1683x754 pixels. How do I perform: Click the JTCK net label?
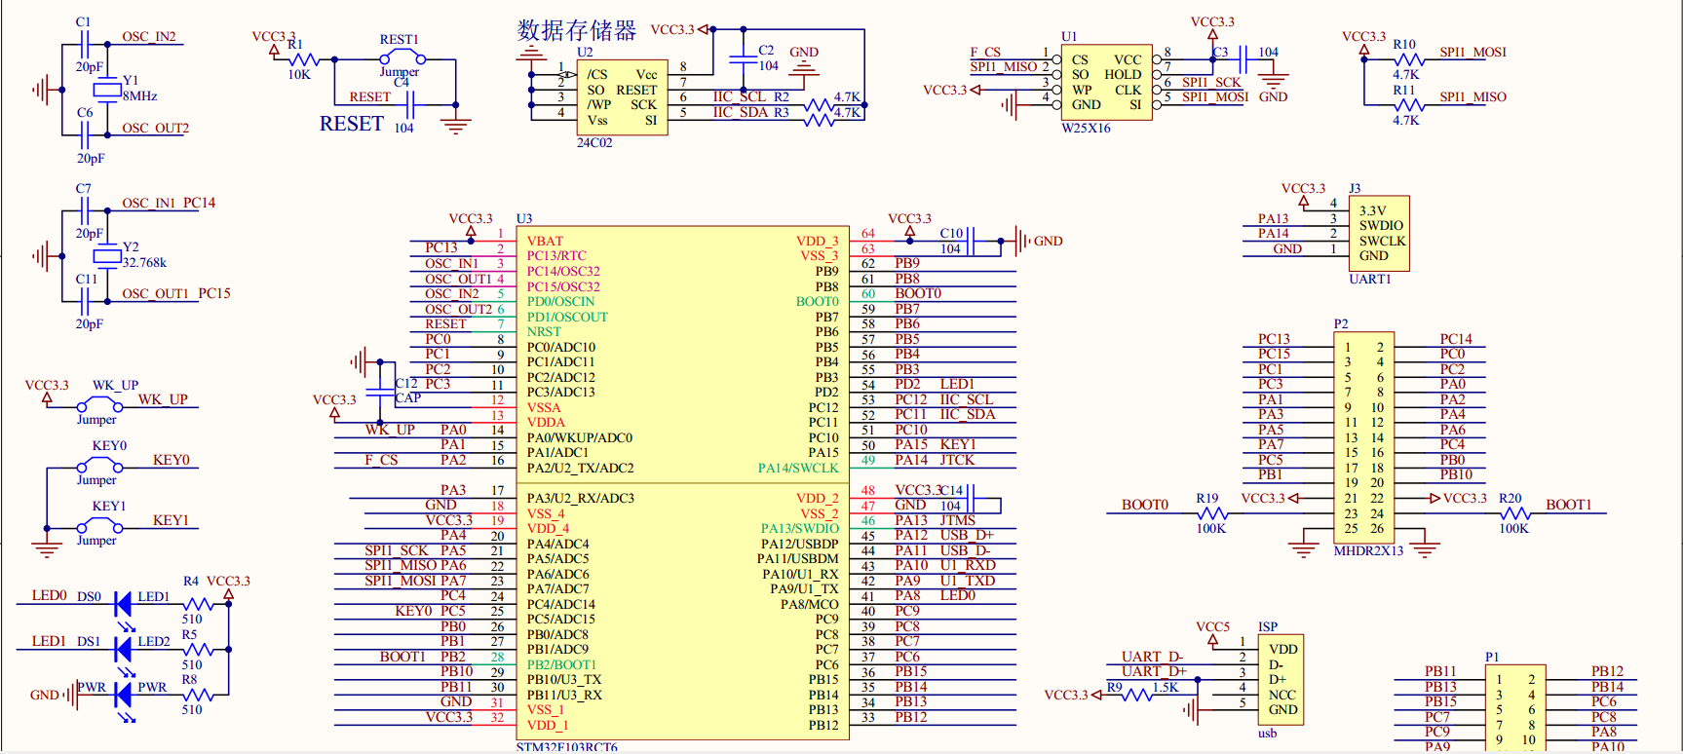[x=957, y=460]
